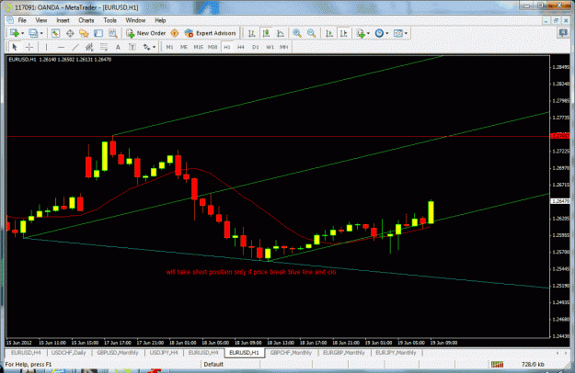Select the Equidistant Channel tool

(89, 47)
